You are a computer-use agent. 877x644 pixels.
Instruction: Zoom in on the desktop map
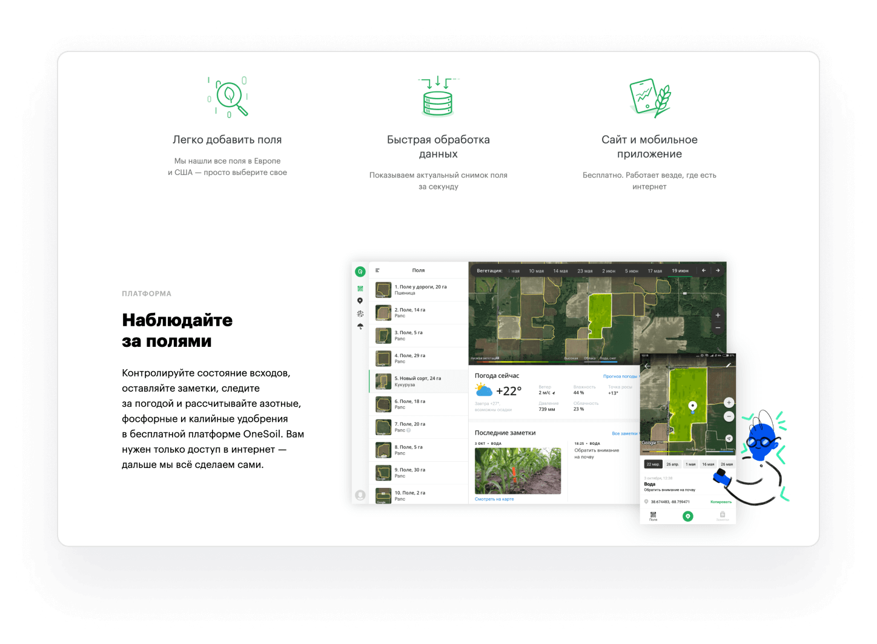click(718, 315)
